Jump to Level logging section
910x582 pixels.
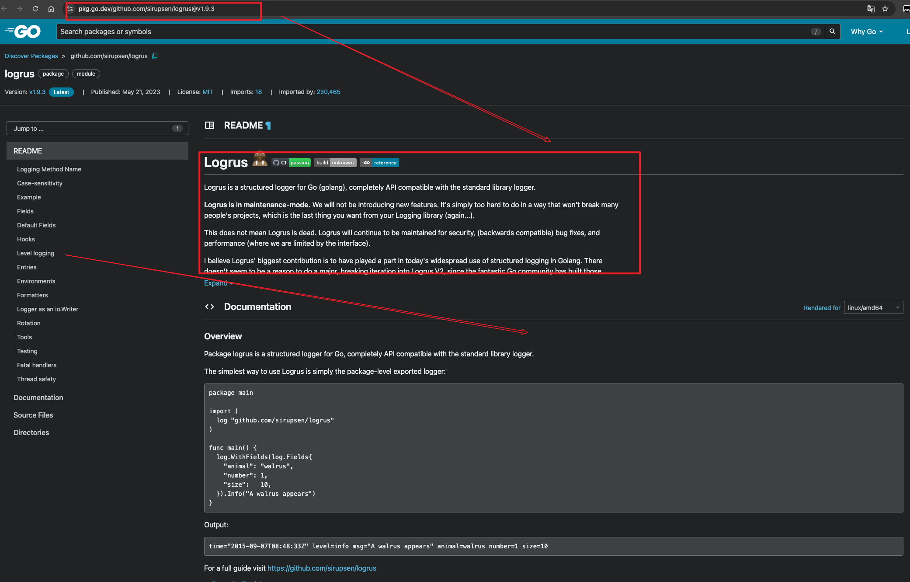click(36, 253)
